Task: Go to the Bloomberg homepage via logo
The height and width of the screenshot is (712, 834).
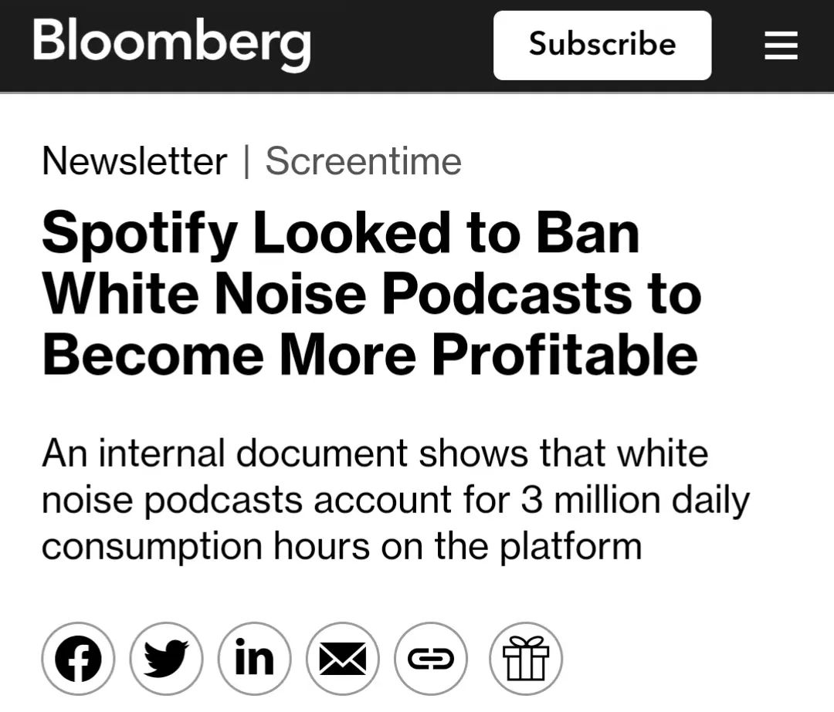Action: 171,42
